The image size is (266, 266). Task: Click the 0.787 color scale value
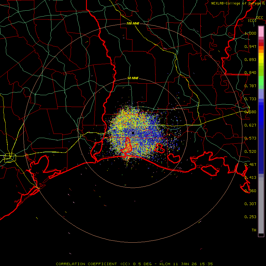pos(250,86)
